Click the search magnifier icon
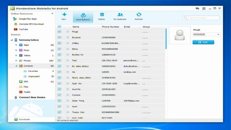This screenshot has width=231, height=130. pos(186,18)
